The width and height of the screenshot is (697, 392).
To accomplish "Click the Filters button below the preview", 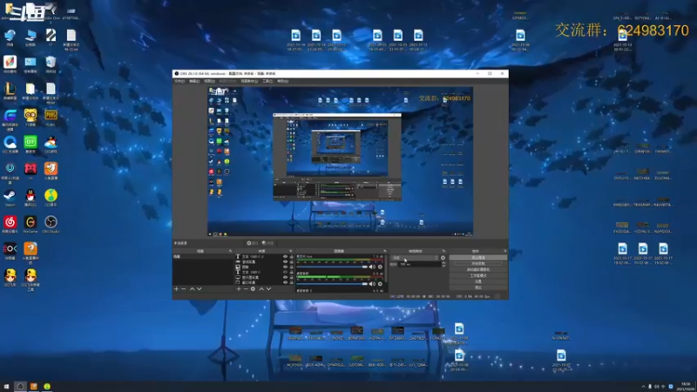I will click(267, 243).
